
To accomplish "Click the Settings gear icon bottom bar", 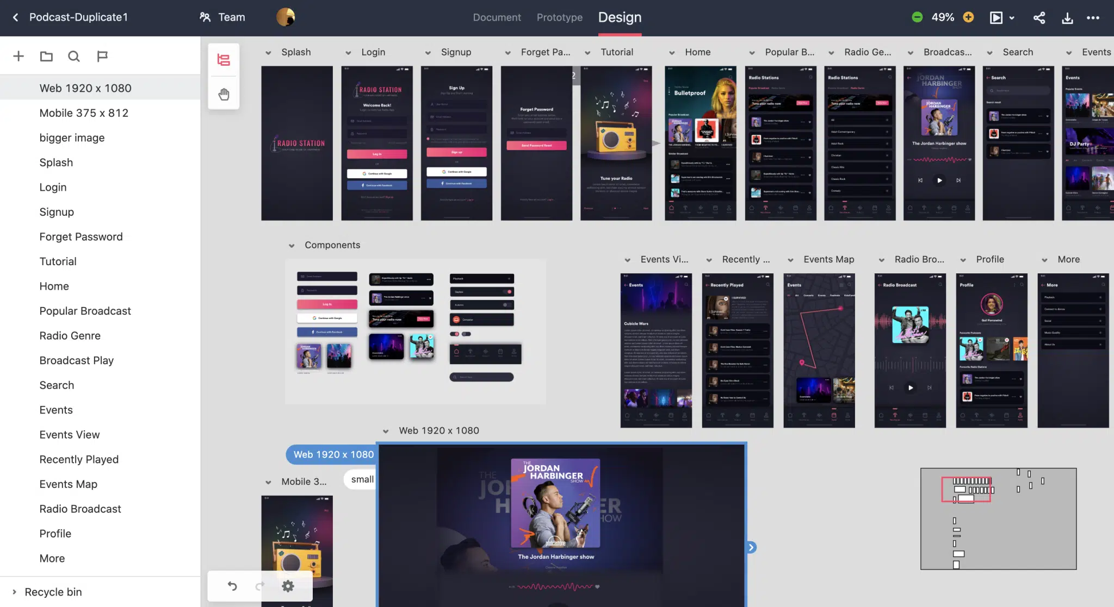I will point(287,585).
